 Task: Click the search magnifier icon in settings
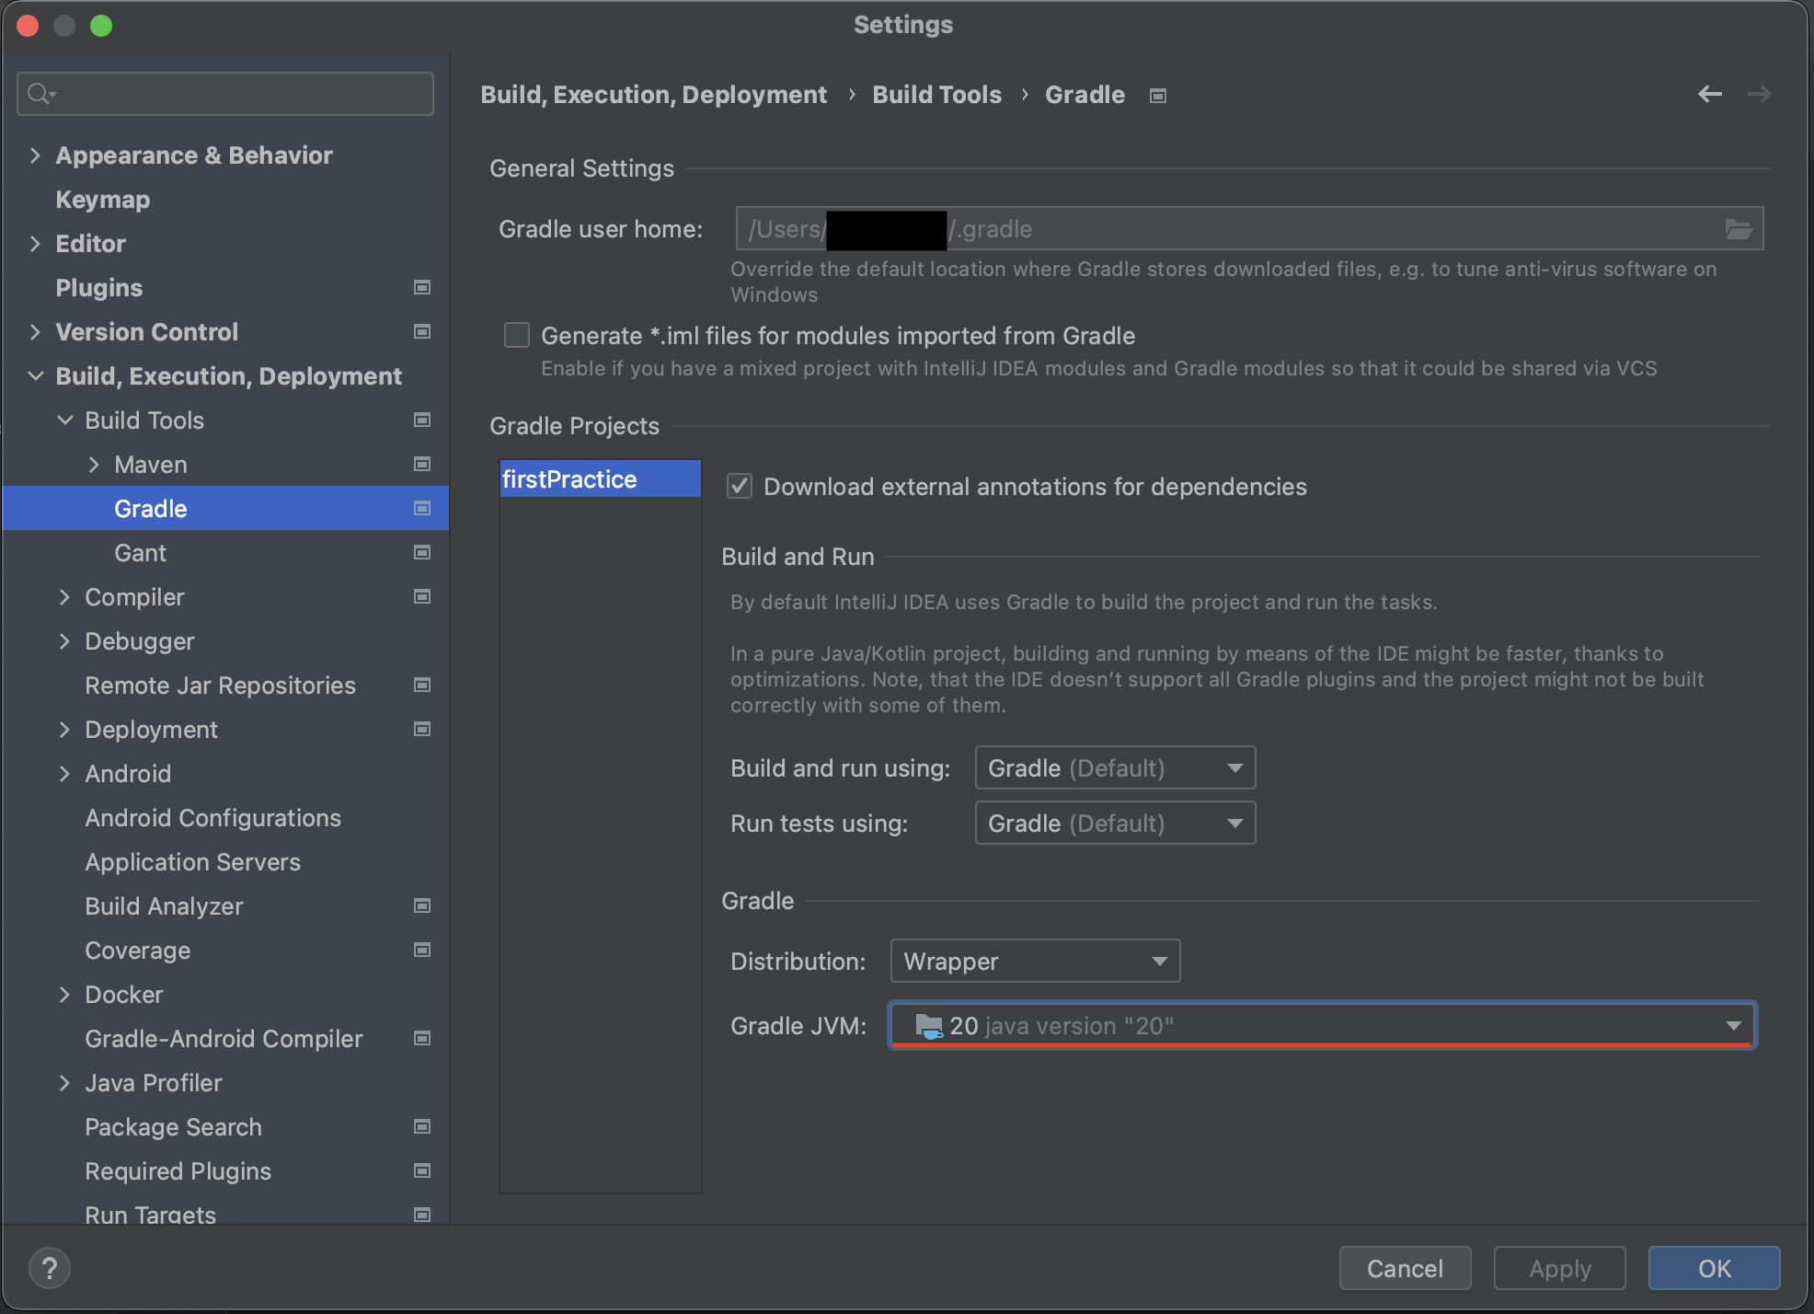(x=40, y=94)
